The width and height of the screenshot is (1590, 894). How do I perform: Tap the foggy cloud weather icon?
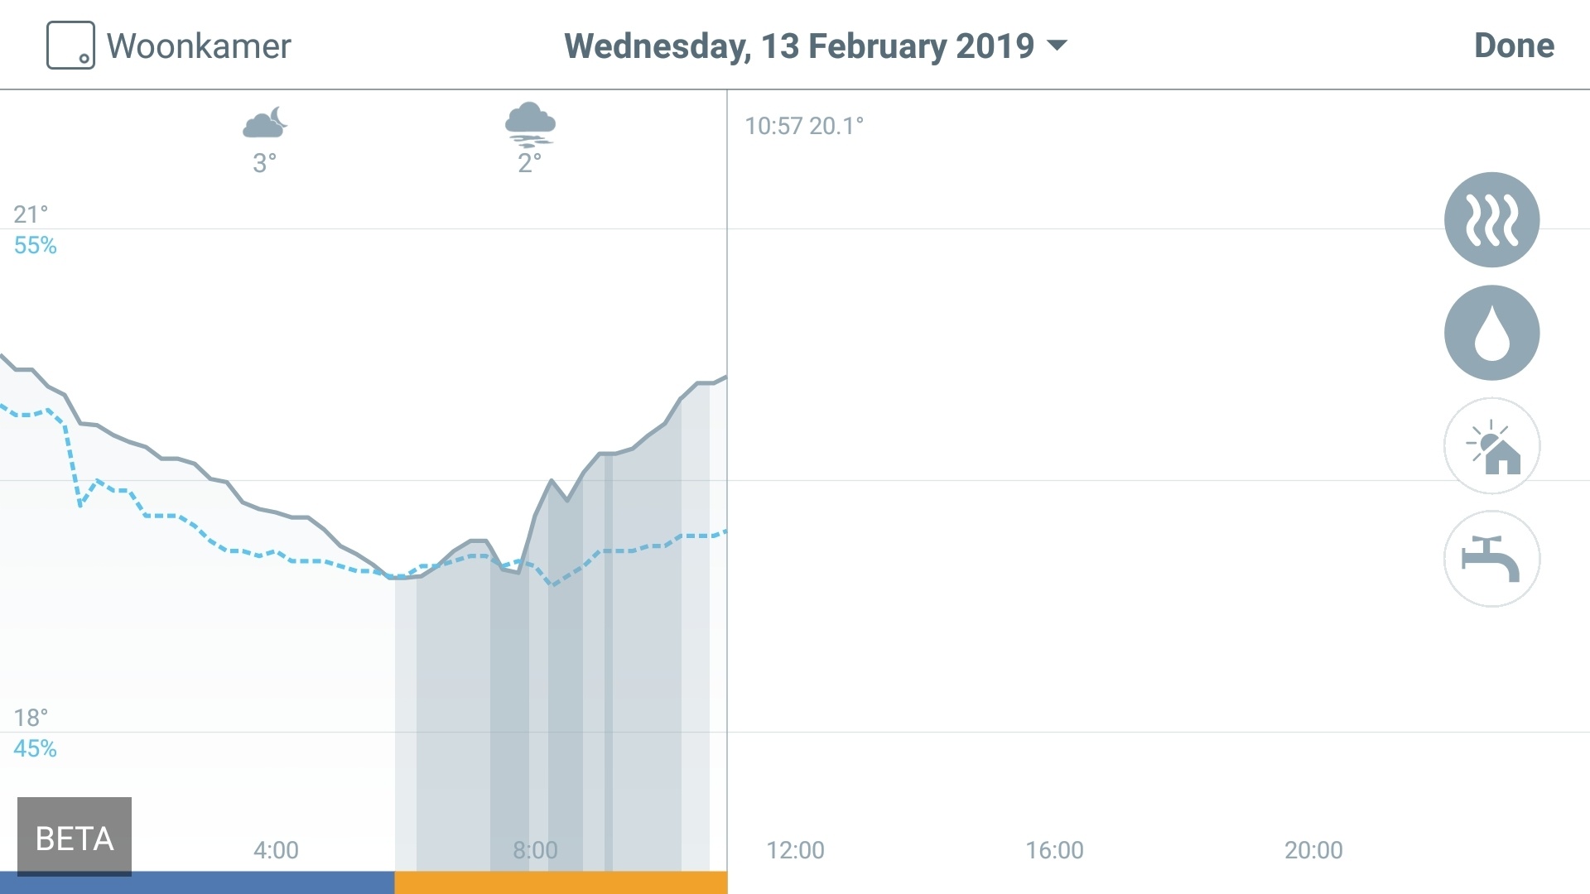tap(530, 124)
